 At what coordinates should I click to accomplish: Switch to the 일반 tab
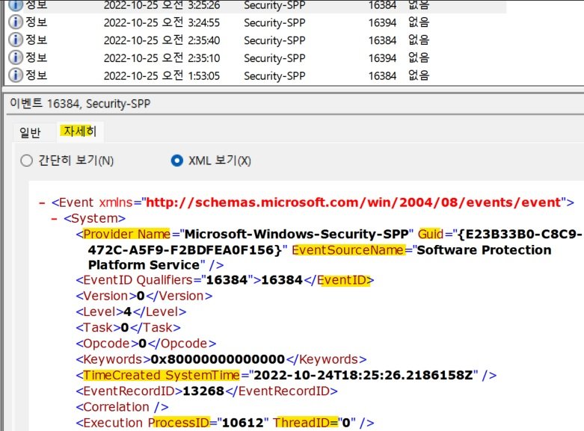(x=30, y=133)
